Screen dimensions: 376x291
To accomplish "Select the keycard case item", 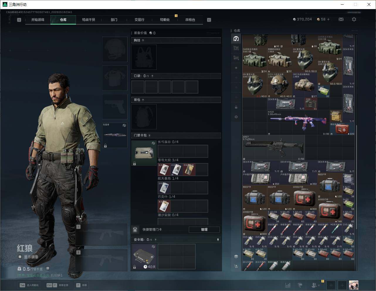I will click(144, 153).
